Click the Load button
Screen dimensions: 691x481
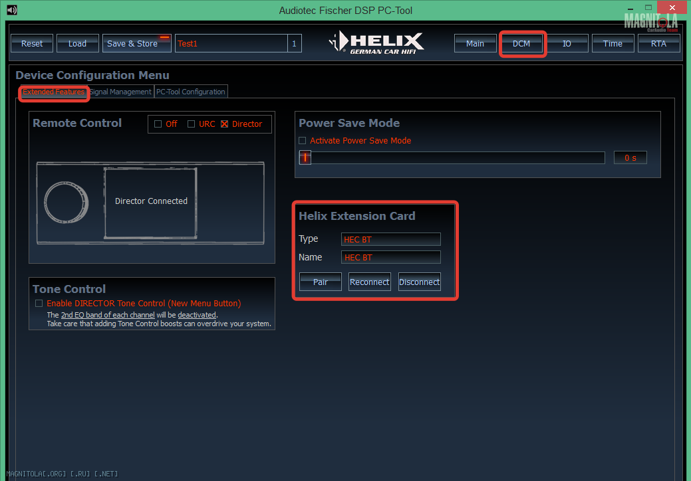click(78, 43)
